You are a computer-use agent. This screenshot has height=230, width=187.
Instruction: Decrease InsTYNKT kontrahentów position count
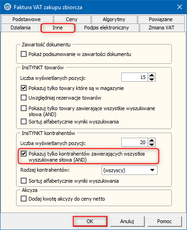(x=152, y=145)
